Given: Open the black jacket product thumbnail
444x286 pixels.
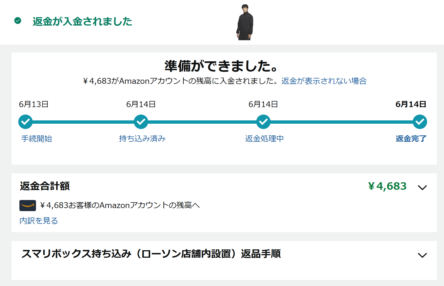Looking at the screenshot, I should (245, 22).
